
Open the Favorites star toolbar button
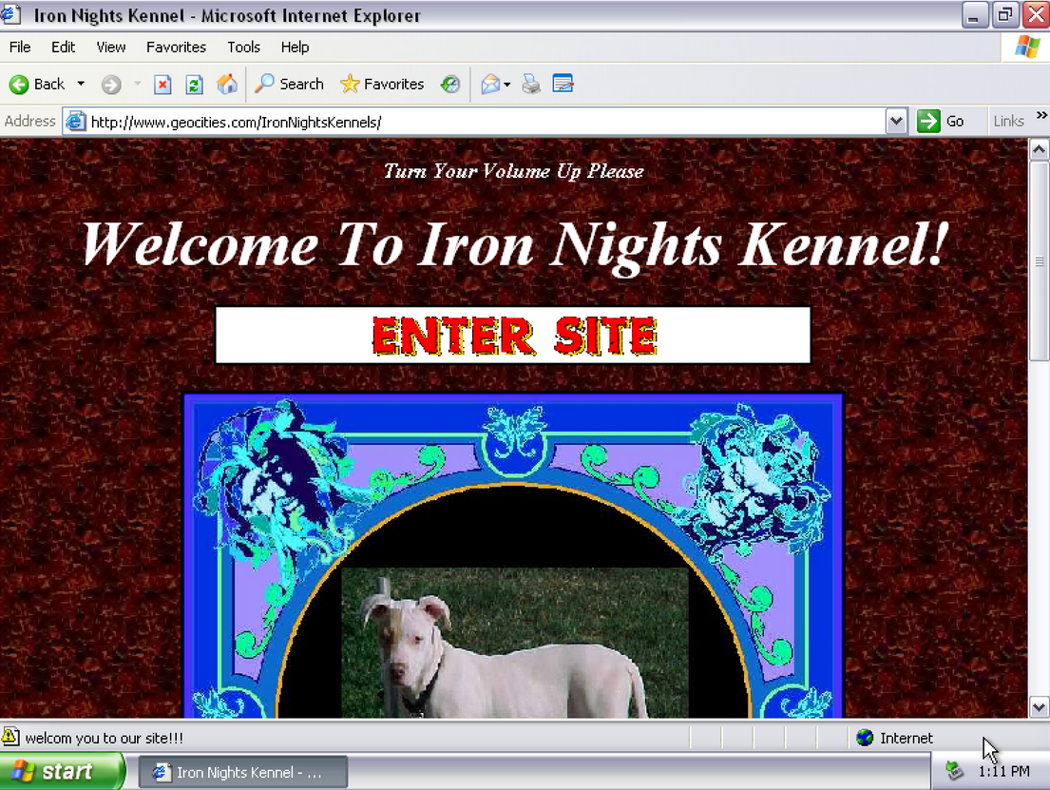382,85
